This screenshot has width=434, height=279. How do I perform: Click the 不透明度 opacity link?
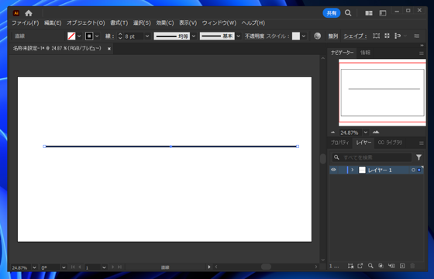point(254,36)
